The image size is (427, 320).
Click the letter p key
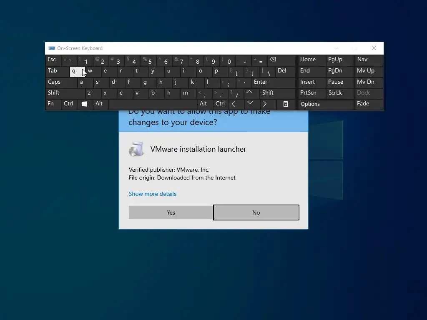coord(219,71)
